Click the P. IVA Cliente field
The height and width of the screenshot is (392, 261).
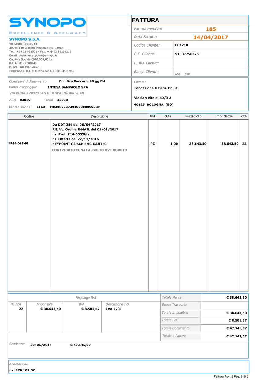coord(211,63)
